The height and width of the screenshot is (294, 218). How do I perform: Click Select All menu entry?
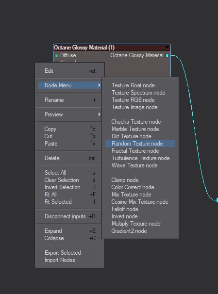tap(69, 173)
